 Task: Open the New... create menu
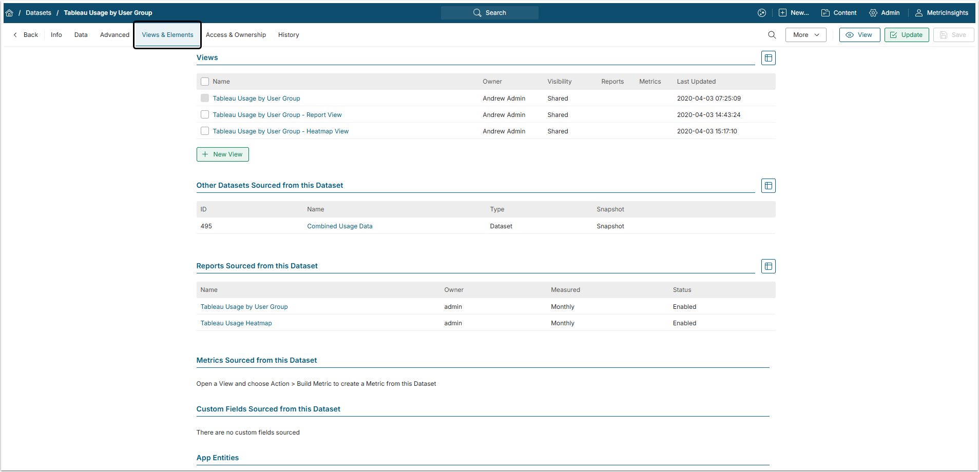[x=794, y=13]
